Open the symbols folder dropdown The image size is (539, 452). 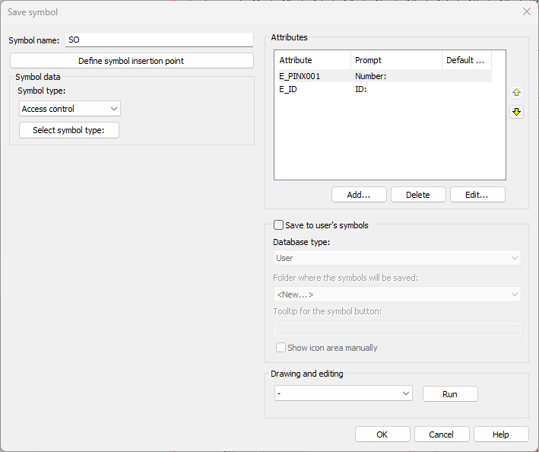(398, 294)
